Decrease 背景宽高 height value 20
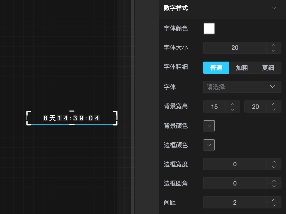286x214 pixels. point(274,110)
